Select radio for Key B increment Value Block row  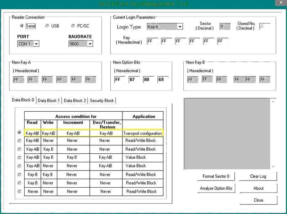click(x=19, y=158)
